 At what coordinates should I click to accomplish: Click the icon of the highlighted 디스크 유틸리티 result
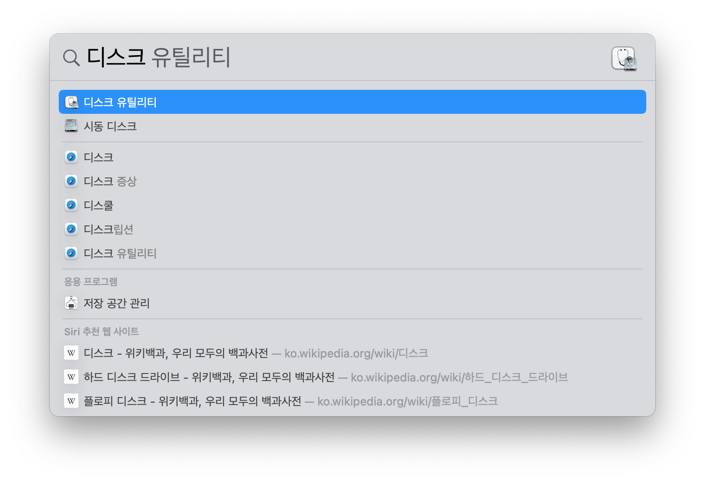[x=71, y=102]
